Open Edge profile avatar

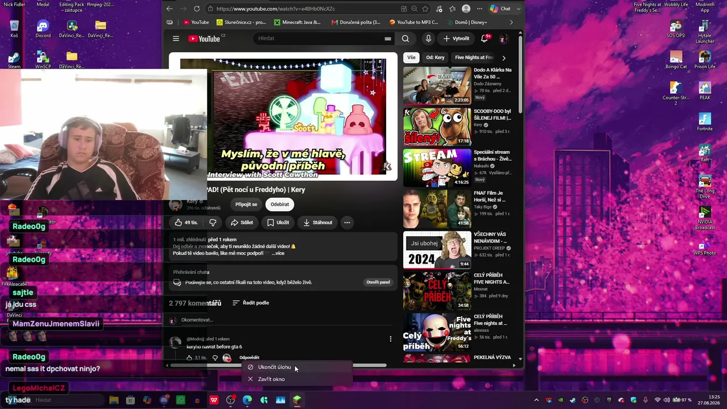coord(466,9)
